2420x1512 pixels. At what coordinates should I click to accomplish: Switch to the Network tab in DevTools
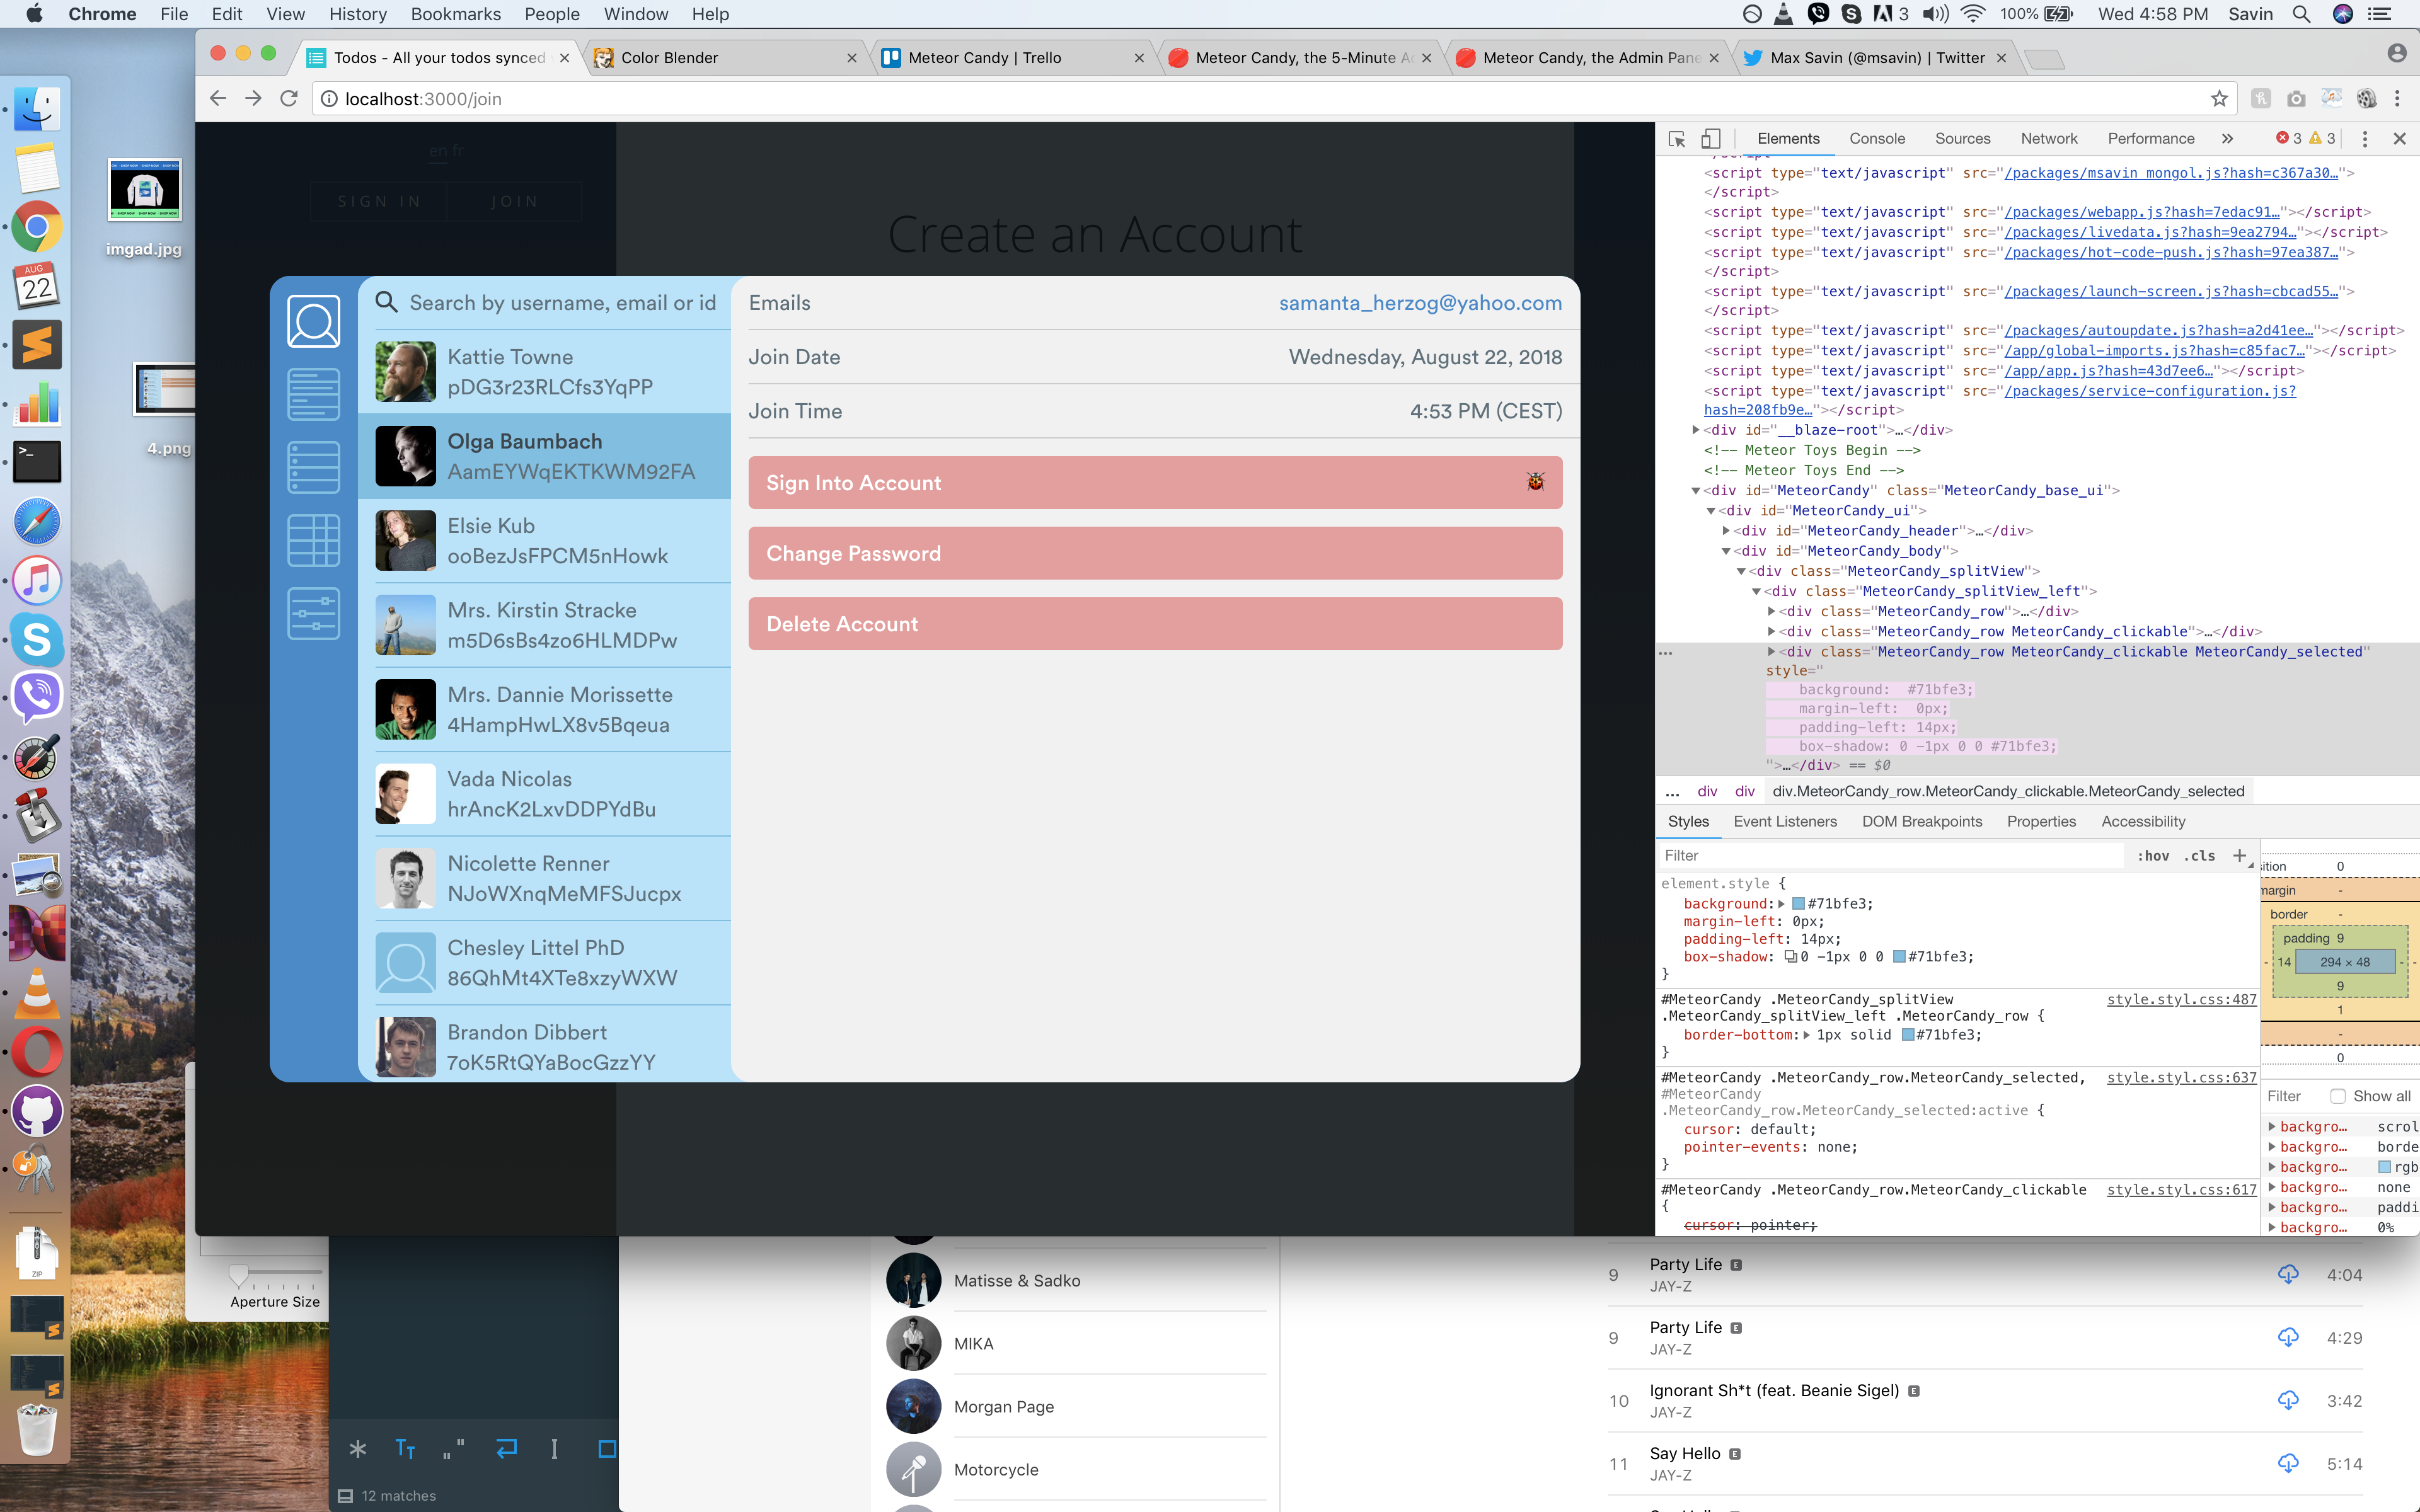2048,139
